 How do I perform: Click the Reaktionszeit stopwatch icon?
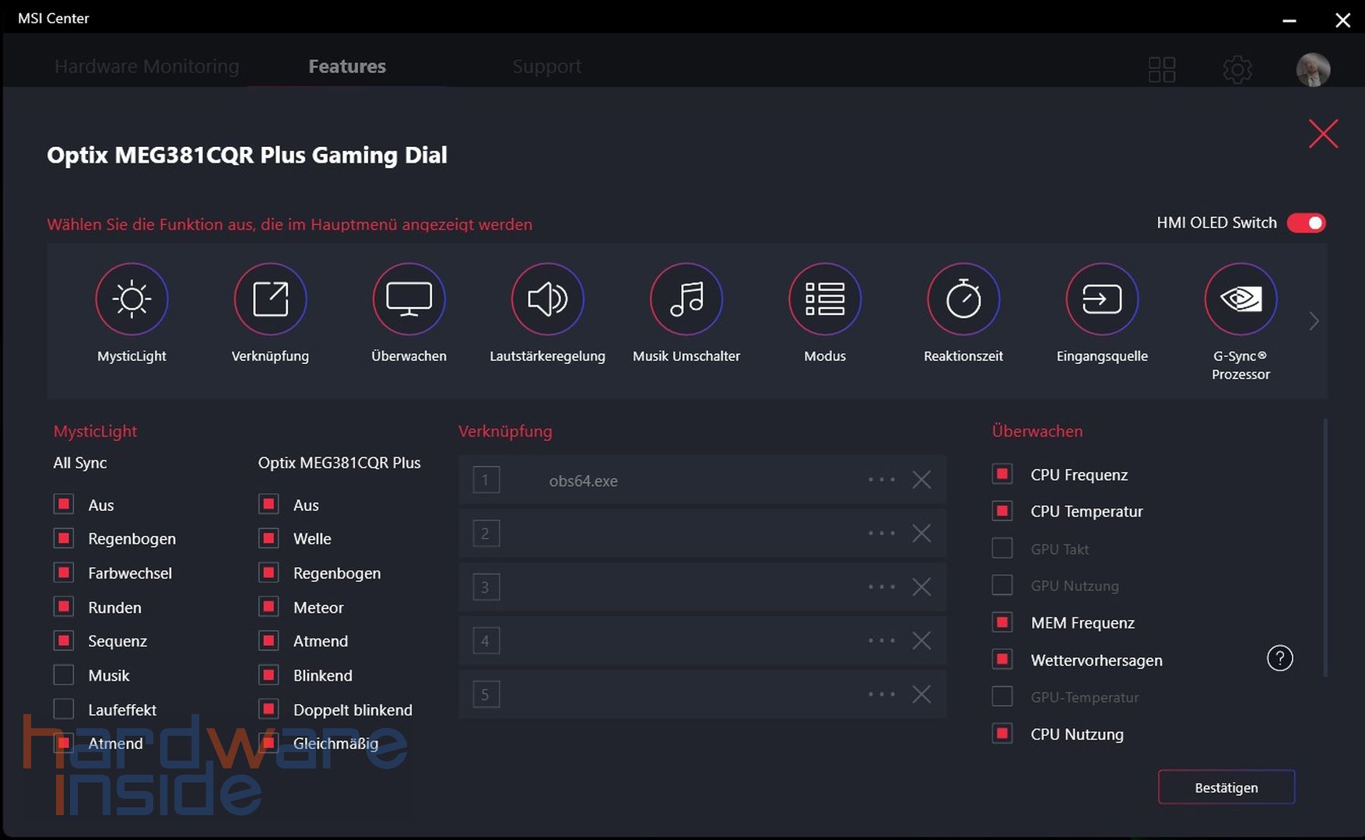pyautogui.click(x=963, y=299)
